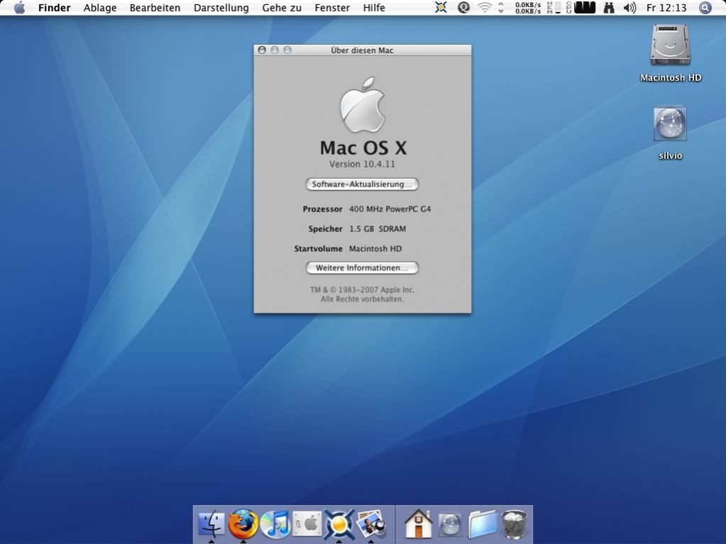Launch iTunes from the Dock
The image size is (726, 544).
click(275, 525)
